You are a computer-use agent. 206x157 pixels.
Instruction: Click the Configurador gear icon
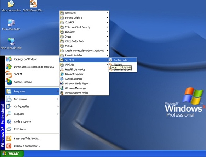pyautogui.click(x=111, y=60)
